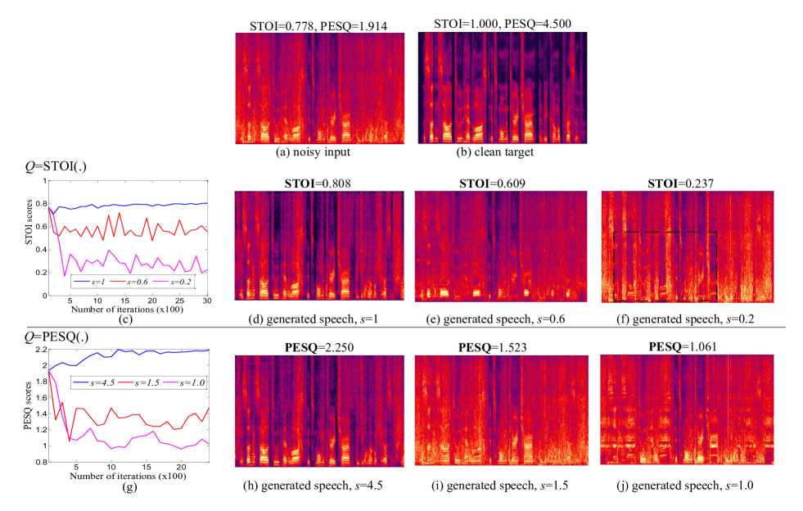The height and width of the screenshot is (511, 803).
Task: Click the '(b) clean target' caption
Action: pyautogui.click(x=494, y=152)
